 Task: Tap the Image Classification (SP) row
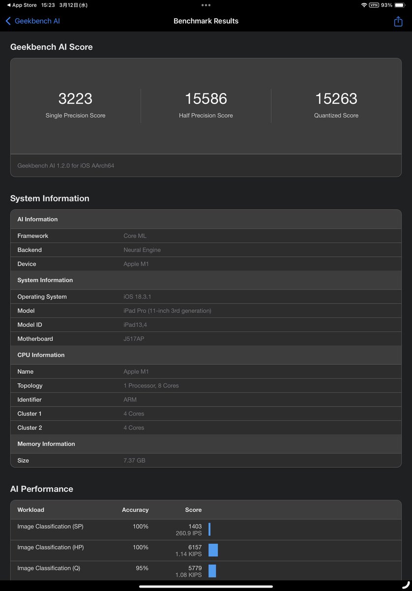[x=206, y=529]
